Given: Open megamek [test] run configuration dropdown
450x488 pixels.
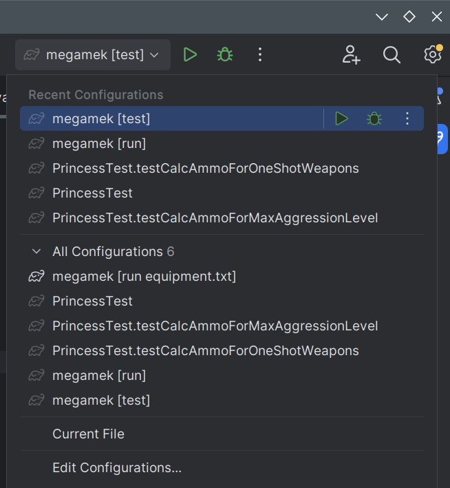Looking at the screenshot, I should [93, 54].
